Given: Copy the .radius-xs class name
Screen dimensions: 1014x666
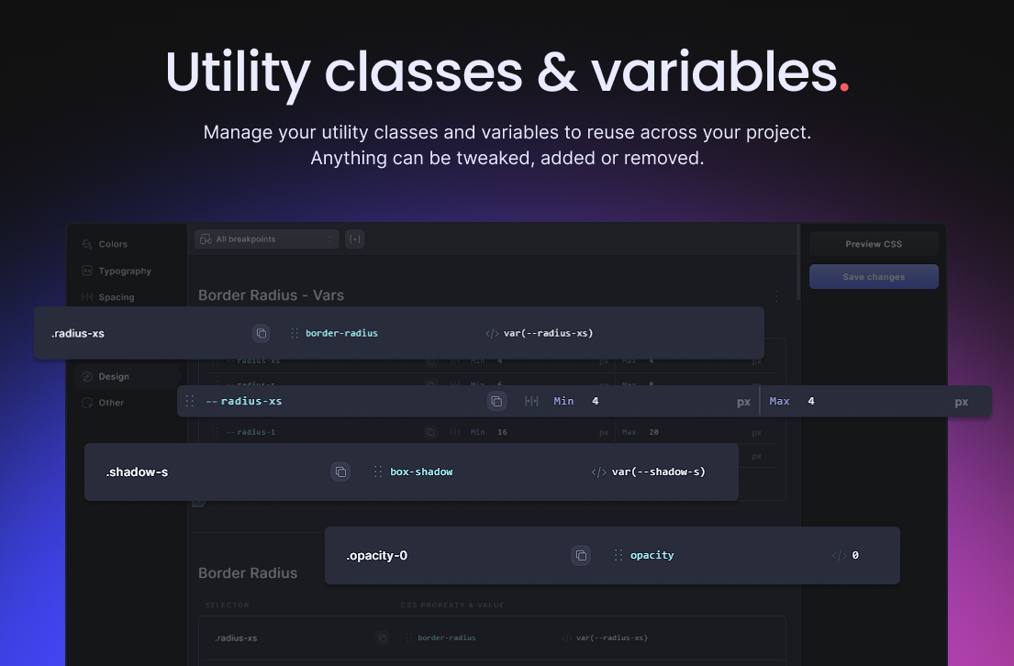Looking at the screenshot, I should pos(262,333).
